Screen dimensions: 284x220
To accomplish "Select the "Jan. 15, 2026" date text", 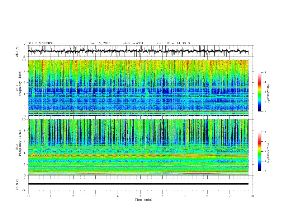I will (100, 43).
